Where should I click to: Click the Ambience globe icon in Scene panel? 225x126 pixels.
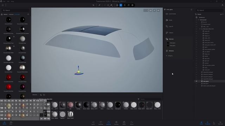tap(197, 17)
